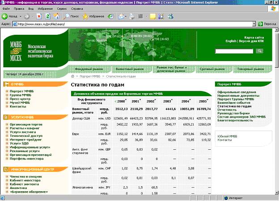Image resolution: width=279 pixels, height=201 pixels.
Task: Open the Favorites (Избранное) star button
Action: click(x=90, y=16)
